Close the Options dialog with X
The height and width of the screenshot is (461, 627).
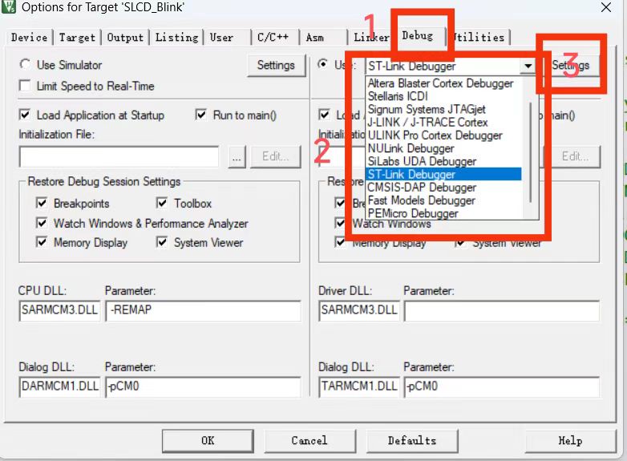click(606, 8)
